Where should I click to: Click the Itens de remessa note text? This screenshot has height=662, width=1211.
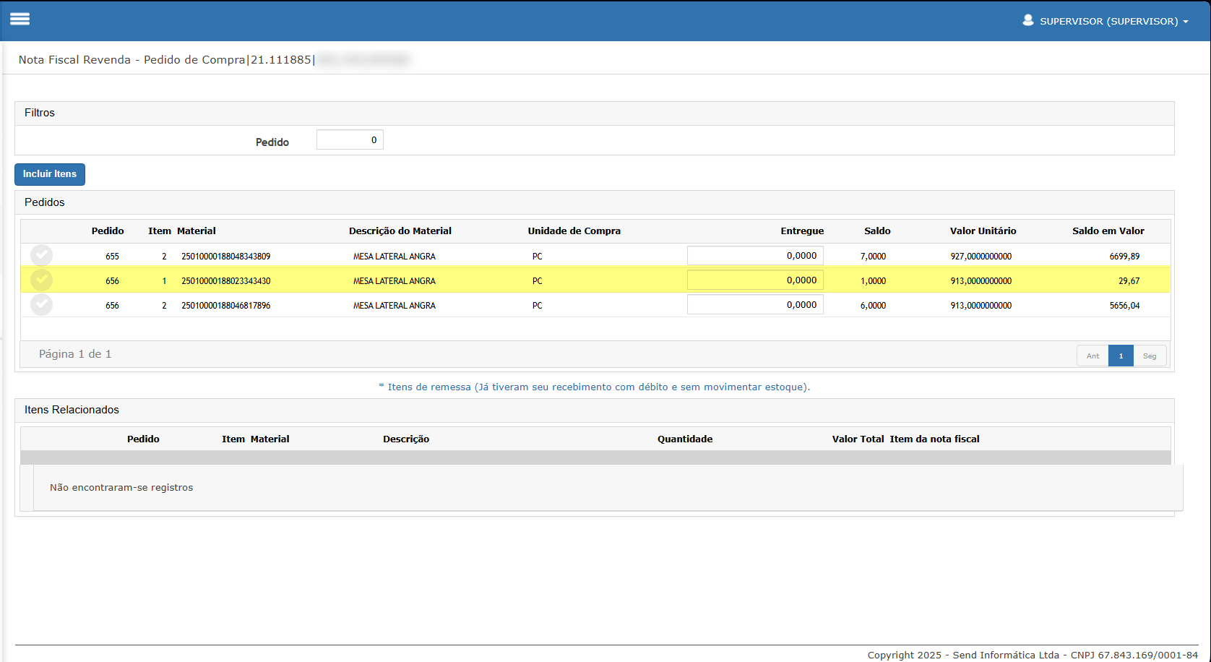click(x=595, y=387)
